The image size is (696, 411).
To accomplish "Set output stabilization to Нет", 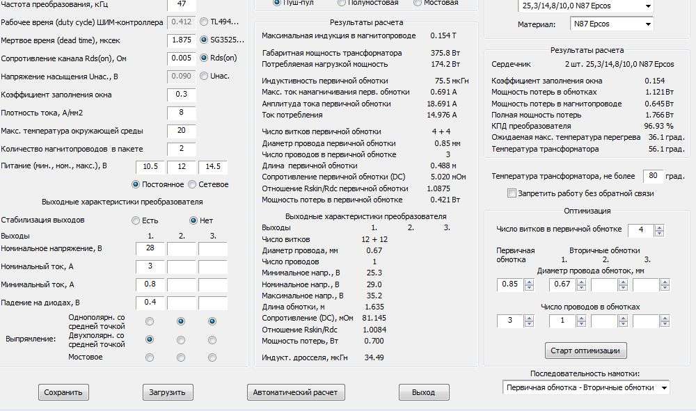I will click(193, 220).
